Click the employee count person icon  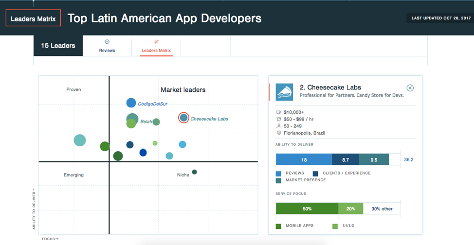pos(279,126)
